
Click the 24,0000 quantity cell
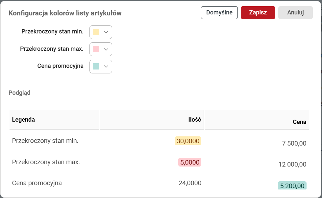coord(190,183)
